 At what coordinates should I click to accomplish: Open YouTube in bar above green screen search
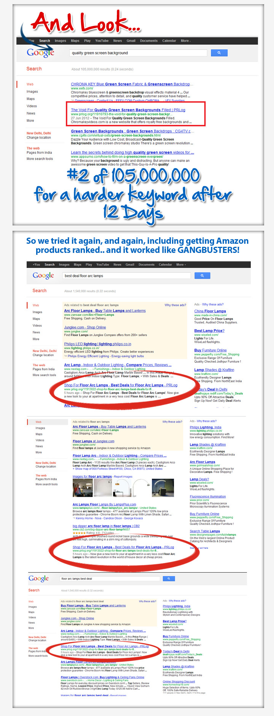pos(102,41)
